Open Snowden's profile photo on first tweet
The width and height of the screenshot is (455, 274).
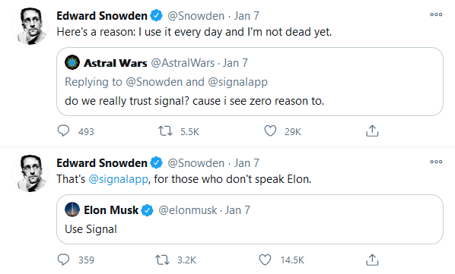pyautogui.click(x=30, y=26)
